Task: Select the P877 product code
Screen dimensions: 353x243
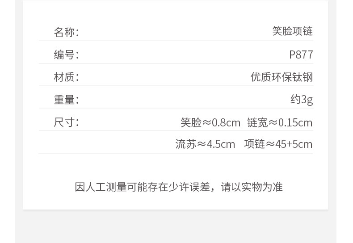Action: (x=301, y=55)
